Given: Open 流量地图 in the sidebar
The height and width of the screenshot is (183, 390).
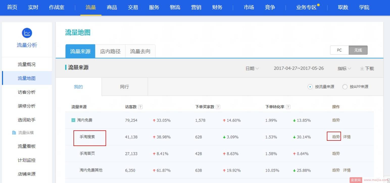Looking at the screenshot, I should [27, 78].
